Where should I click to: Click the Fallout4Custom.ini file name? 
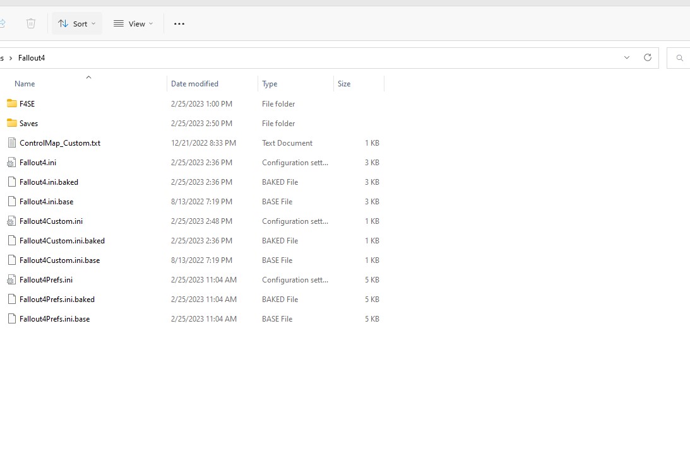pos(51,221)
